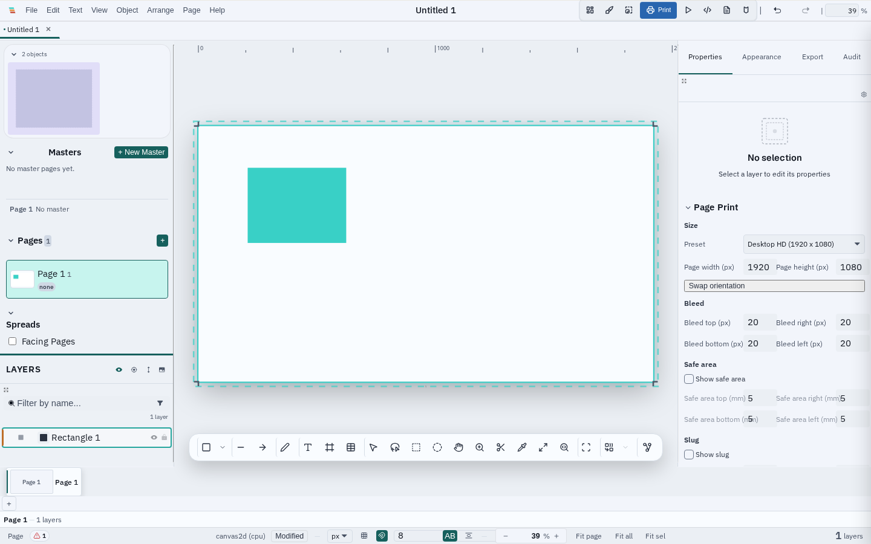The image size is (871, 544).
Task: Switch to the Audit tab
Action: pos(852,57)
